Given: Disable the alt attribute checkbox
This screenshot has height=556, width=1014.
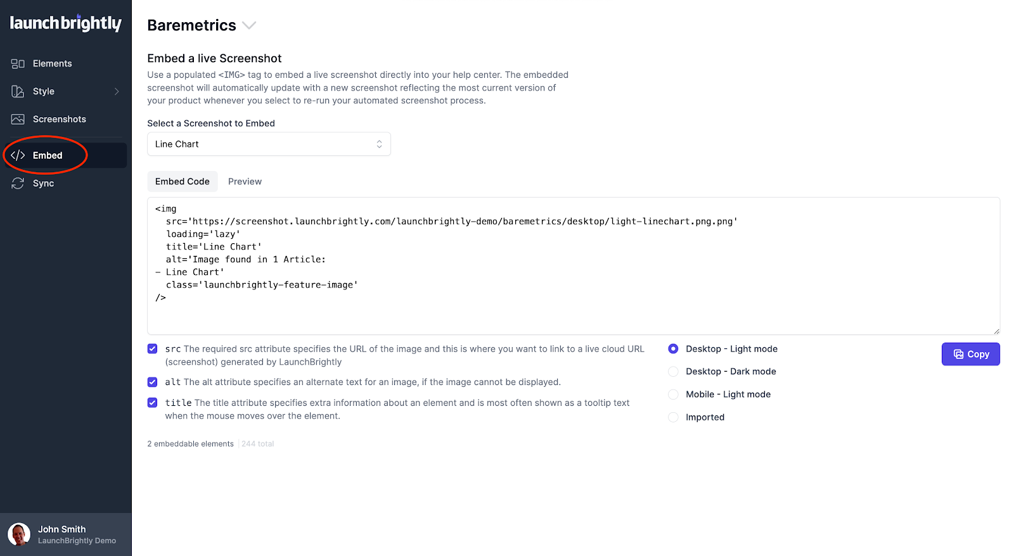Looking at the screenshot, I should [152, 382].
